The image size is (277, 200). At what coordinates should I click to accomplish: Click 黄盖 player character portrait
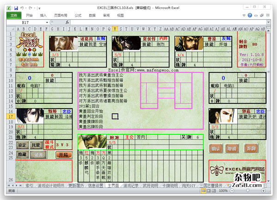click(92, 142)
